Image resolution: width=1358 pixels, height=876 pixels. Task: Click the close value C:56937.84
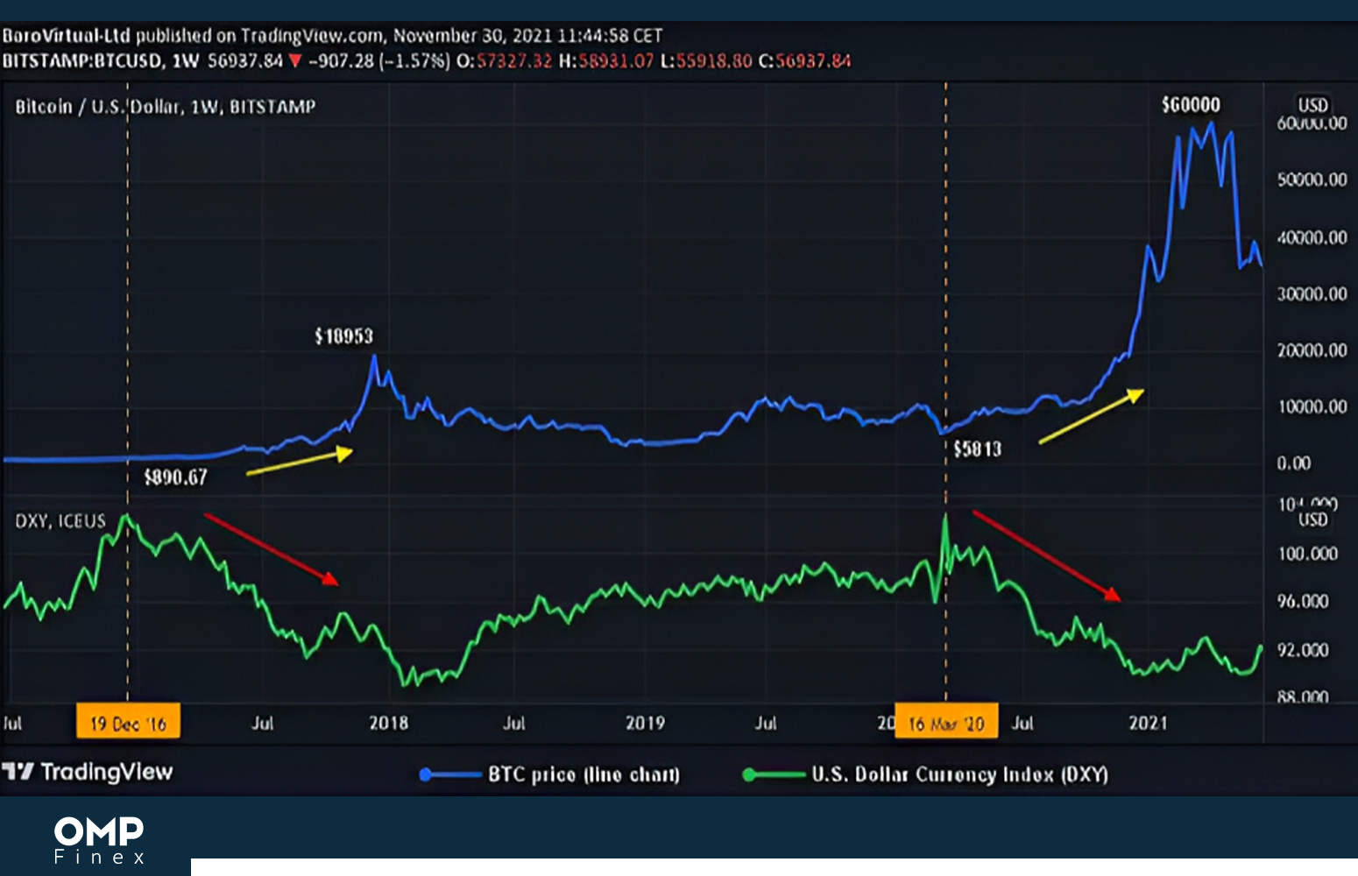pos(804,60)
